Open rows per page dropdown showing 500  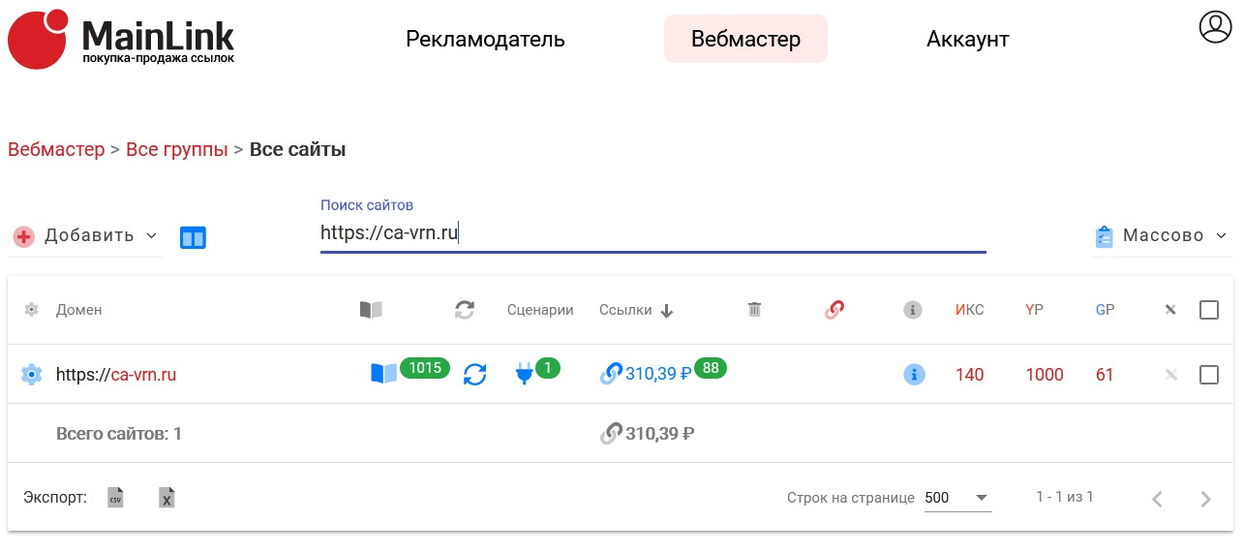pos(957,498)
